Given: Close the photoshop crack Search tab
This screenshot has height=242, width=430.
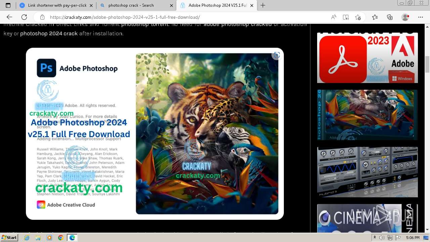Looking at the screenshot, I should click(x=171, y=5).
